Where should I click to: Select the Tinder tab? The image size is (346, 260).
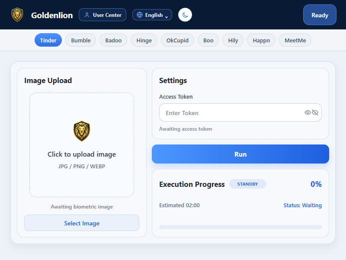(48, 40)
